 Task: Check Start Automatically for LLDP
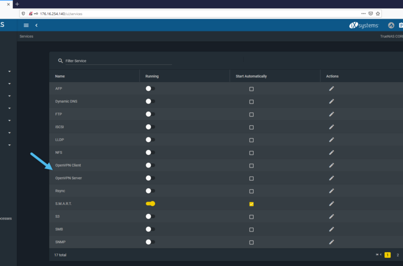(x=252, y=140)
